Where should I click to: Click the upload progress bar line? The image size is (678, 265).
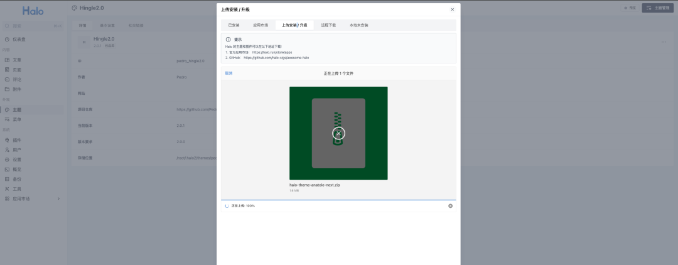pyautogui.click(x=338, y=200)
